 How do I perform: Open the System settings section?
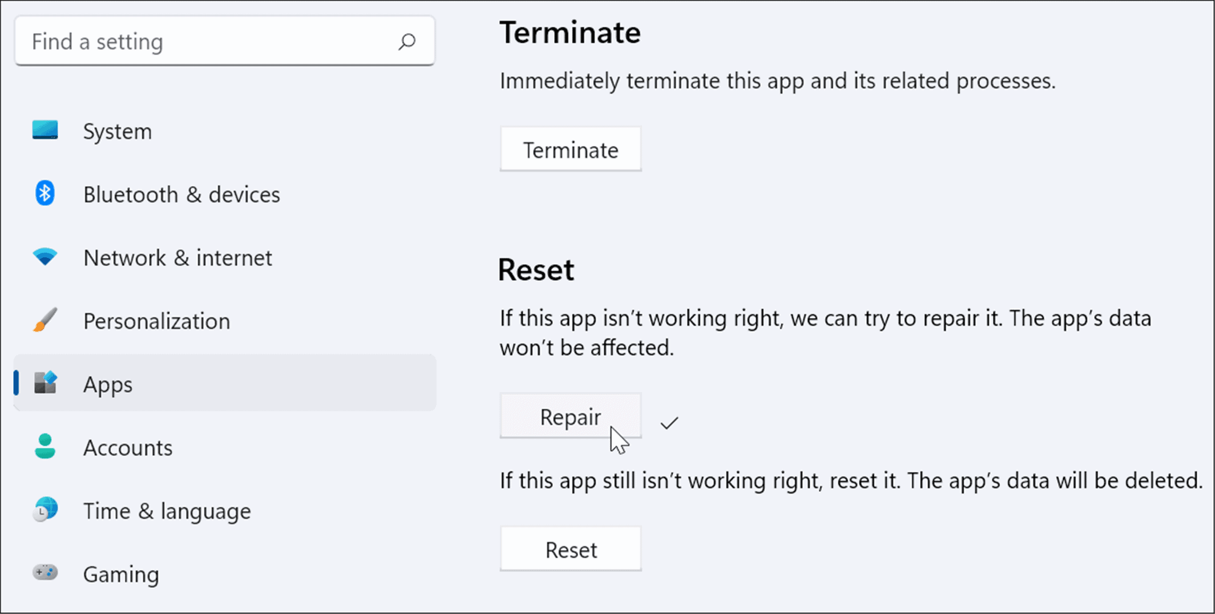pos(118,131)
